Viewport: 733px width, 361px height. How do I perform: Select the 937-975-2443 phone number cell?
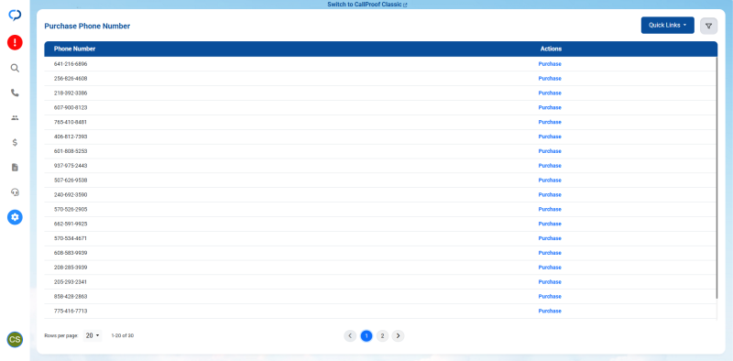point(71,166)
